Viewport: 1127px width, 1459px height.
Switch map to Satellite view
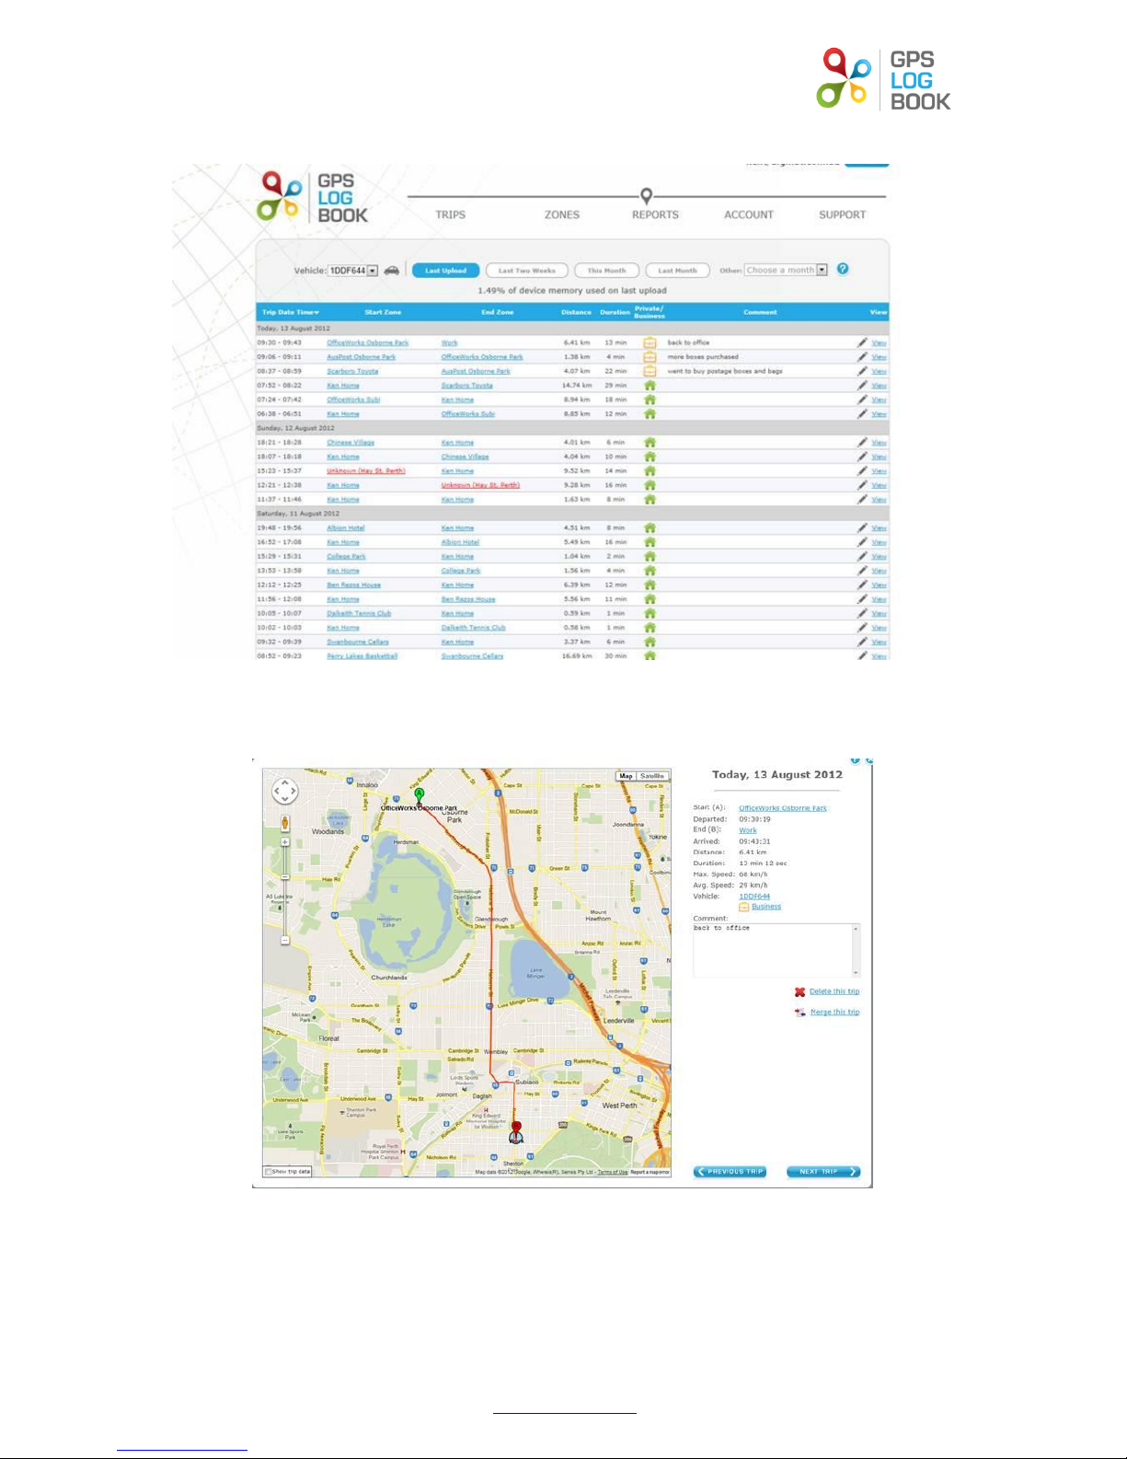[x=652, y=777]
